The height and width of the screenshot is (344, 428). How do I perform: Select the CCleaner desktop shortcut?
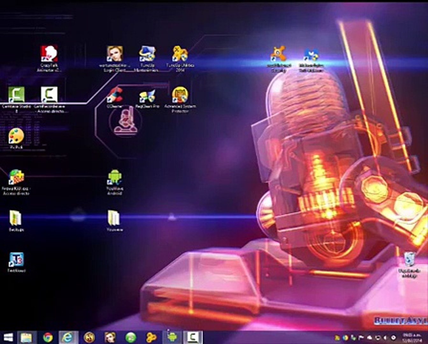(x=115, y=97)
